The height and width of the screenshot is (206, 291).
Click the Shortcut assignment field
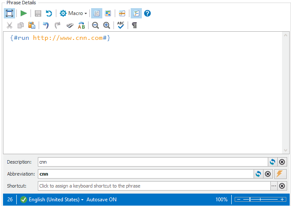point(154,186)
